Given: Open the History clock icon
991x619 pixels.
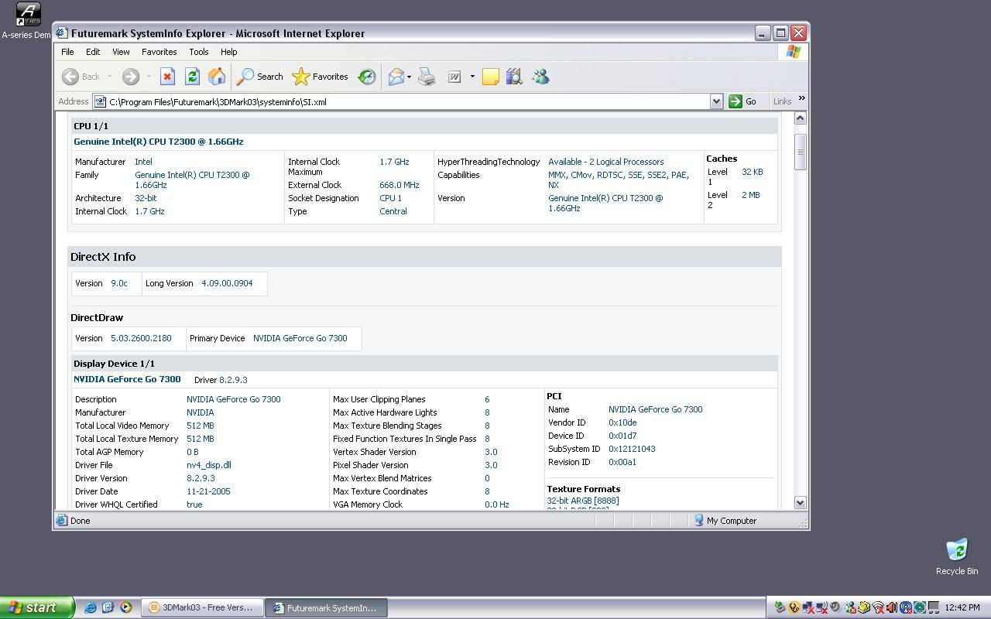Looking at the screenshot, I should click(x=367, y=77).
